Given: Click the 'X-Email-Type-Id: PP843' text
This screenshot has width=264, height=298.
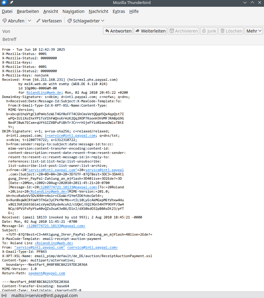Looking at the screenshot, I should click(x=24, y=252).
